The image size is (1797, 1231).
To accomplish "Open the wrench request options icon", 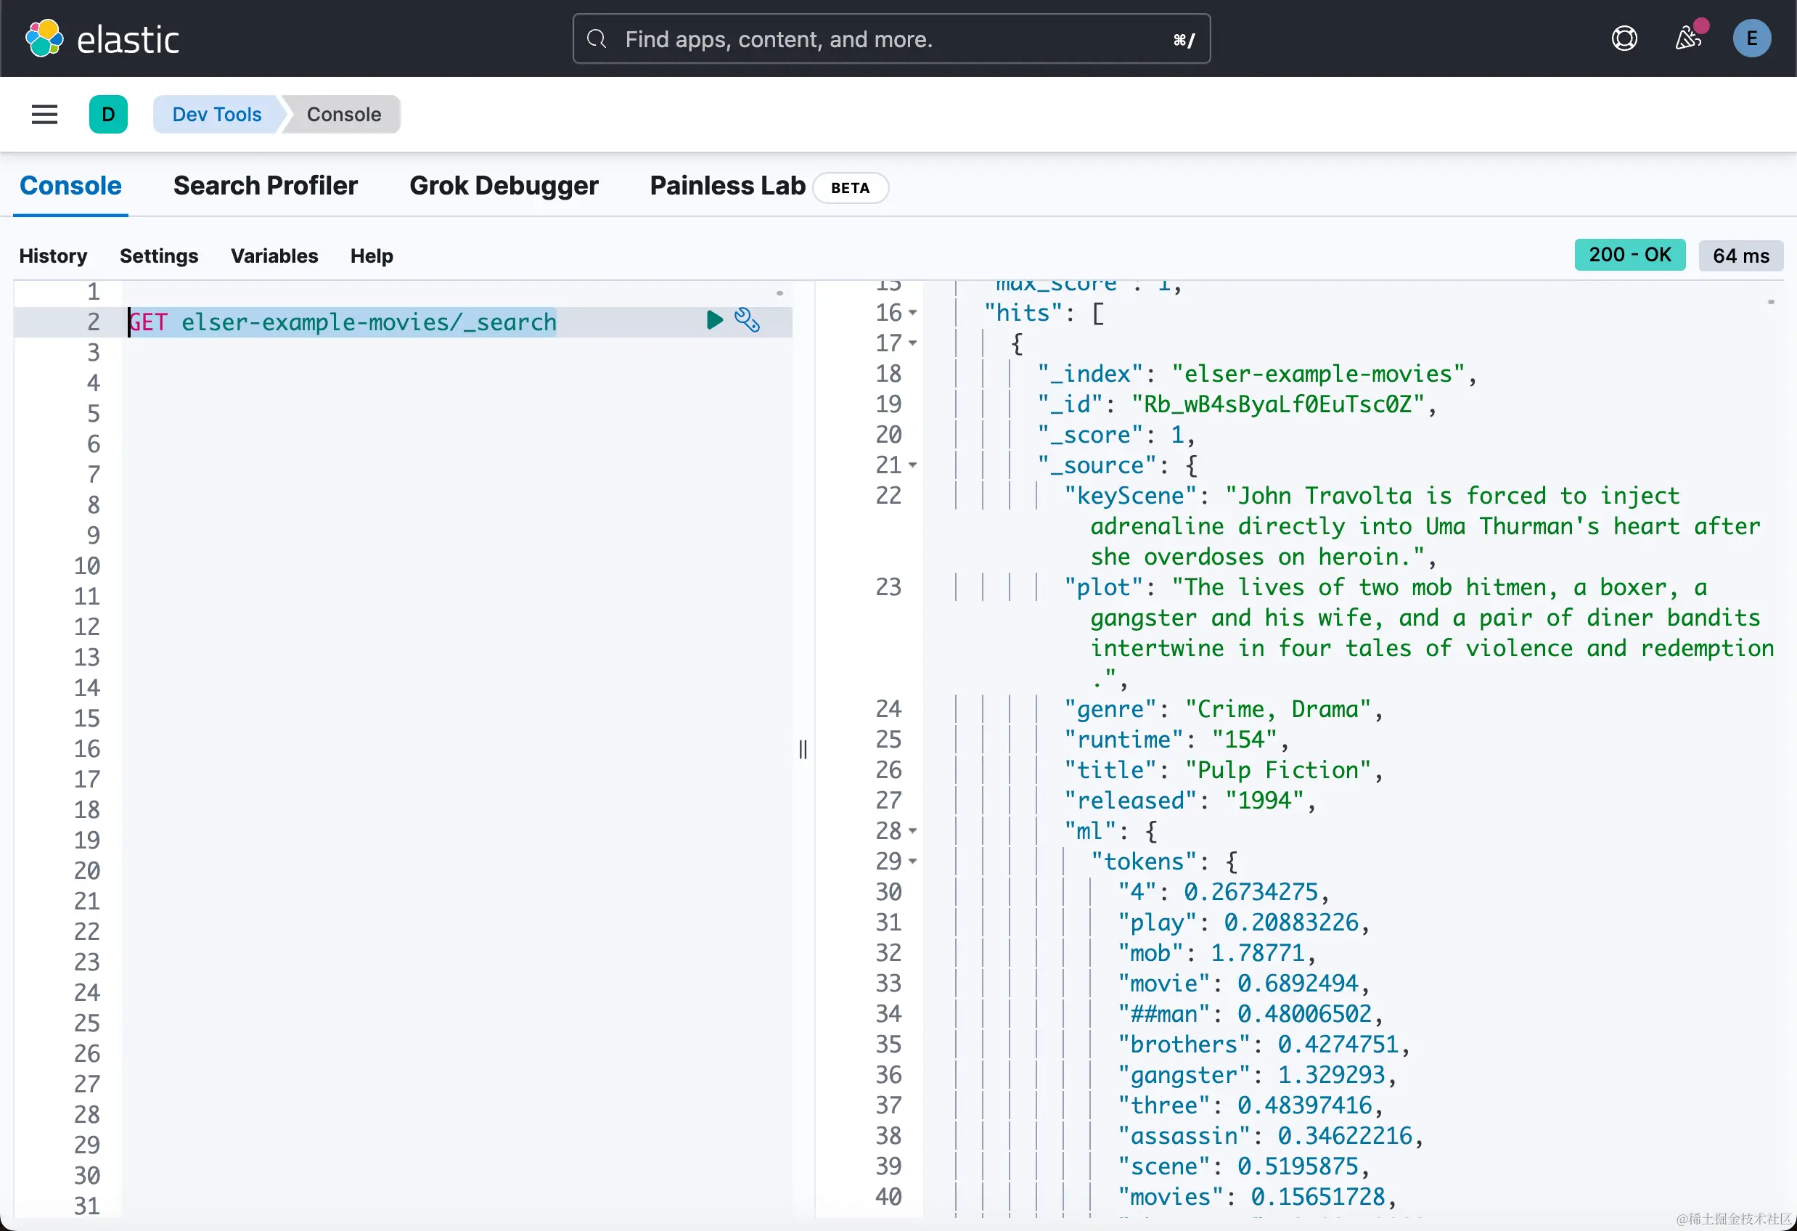I will (x=747, y=320).
